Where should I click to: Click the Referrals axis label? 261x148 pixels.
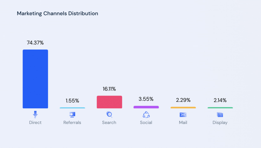pos(72,123)
